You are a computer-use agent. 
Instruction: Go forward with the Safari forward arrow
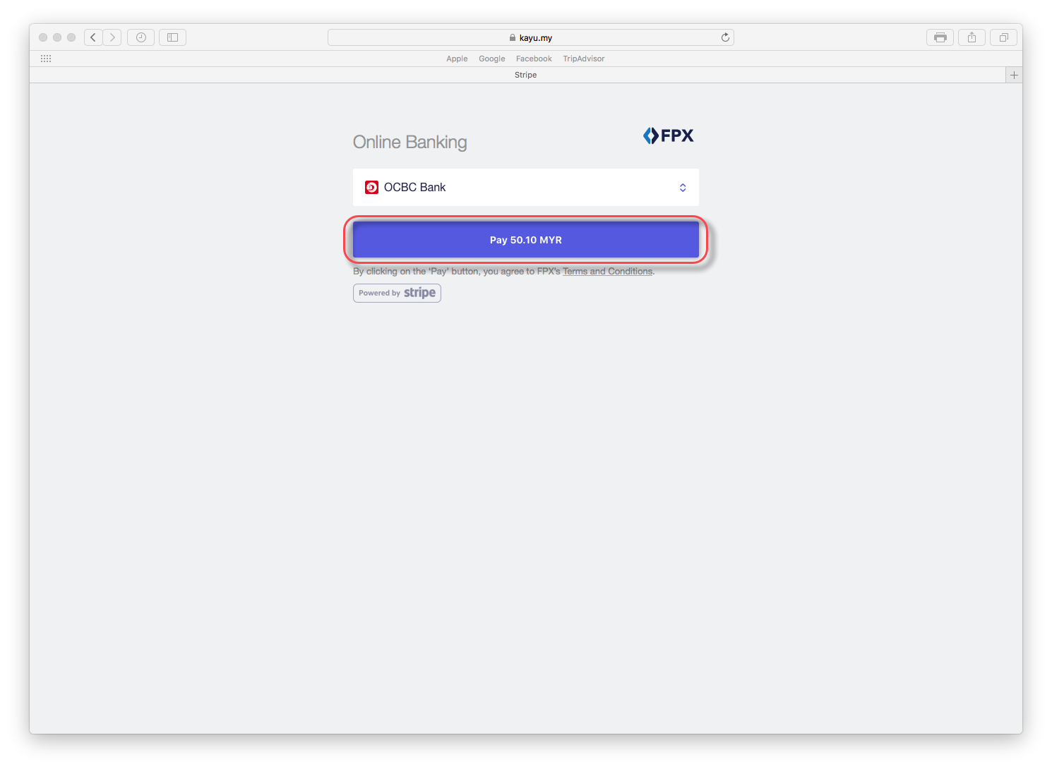(112, 37)
